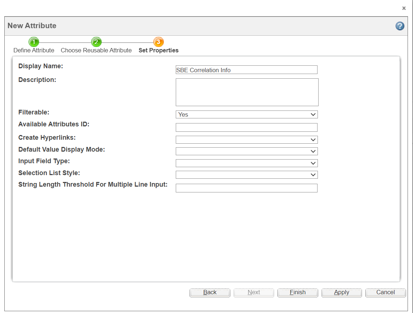This screenshot has width=413, height=313.
Task: Select the Define Attribute step label
Action: pos(34,51)
